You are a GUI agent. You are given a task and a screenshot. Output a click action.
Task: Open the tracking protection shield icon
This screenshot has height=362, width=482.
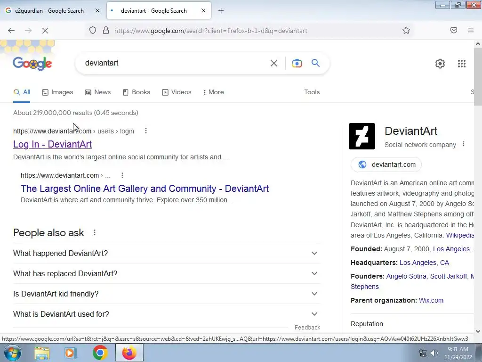93,31
